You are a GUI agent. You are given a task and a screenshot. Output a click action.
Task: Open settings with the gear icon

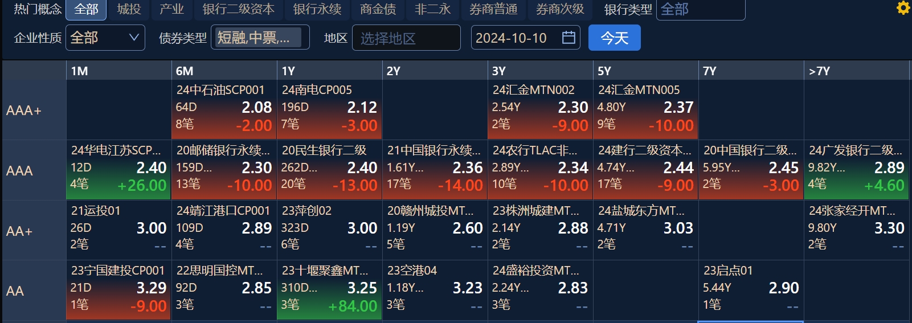pyautogui.click(x=903, y=8)
